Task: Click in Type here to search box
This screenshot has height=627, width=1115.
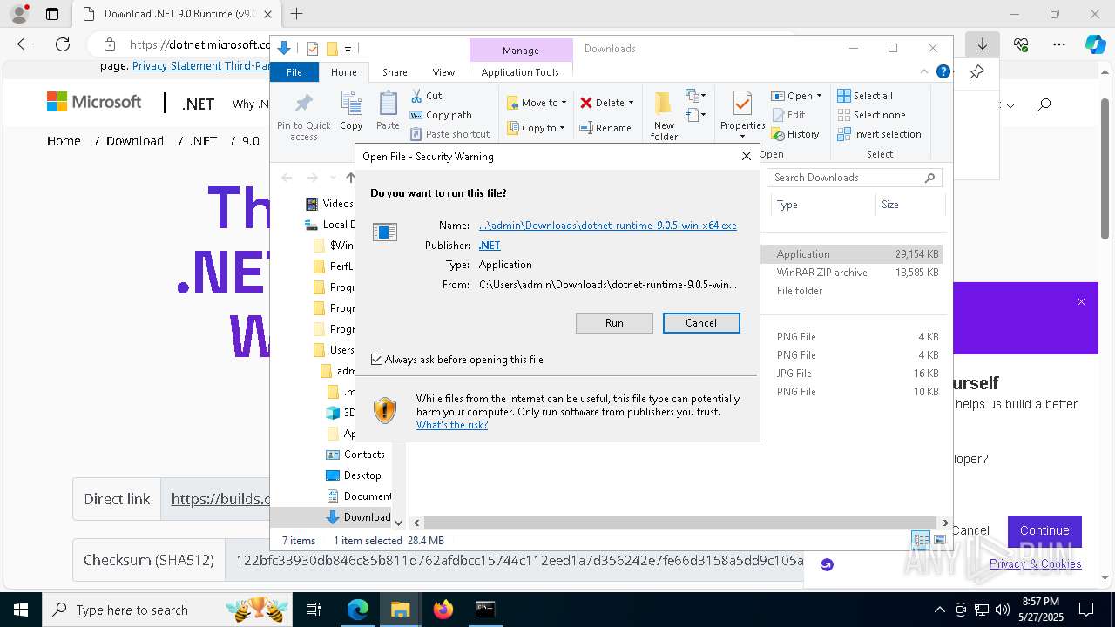Action: [x=168, y=610]
